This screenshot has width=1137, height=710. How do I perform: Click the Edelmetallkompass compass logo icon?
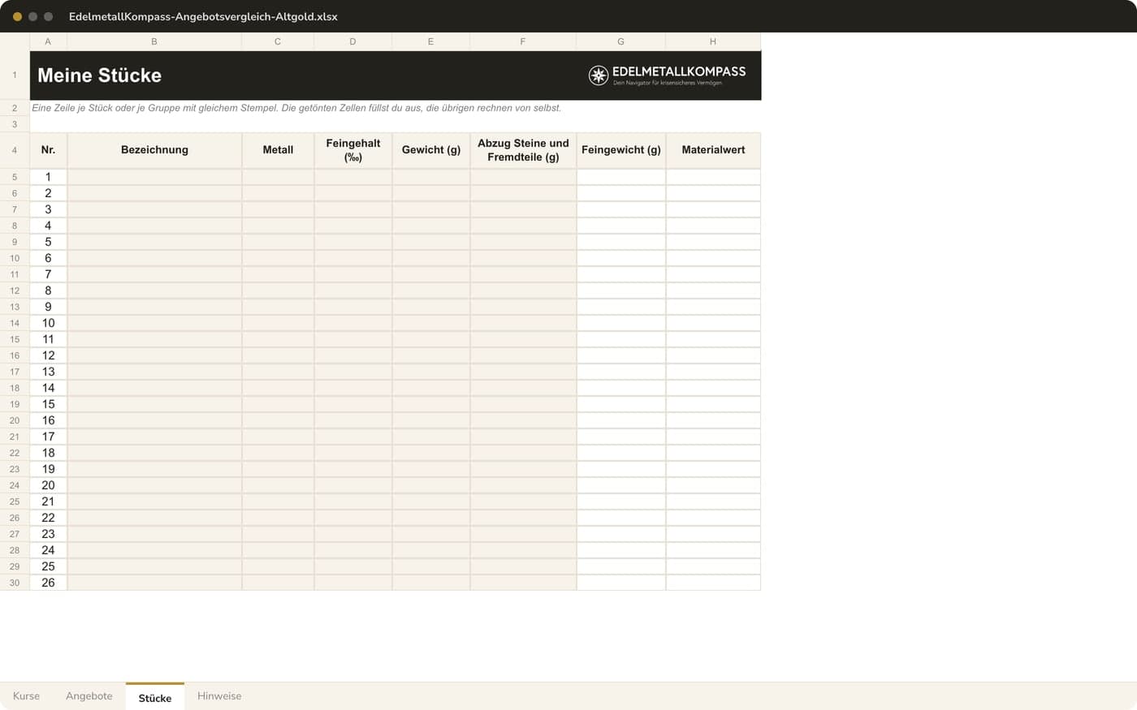click(599, 75)
